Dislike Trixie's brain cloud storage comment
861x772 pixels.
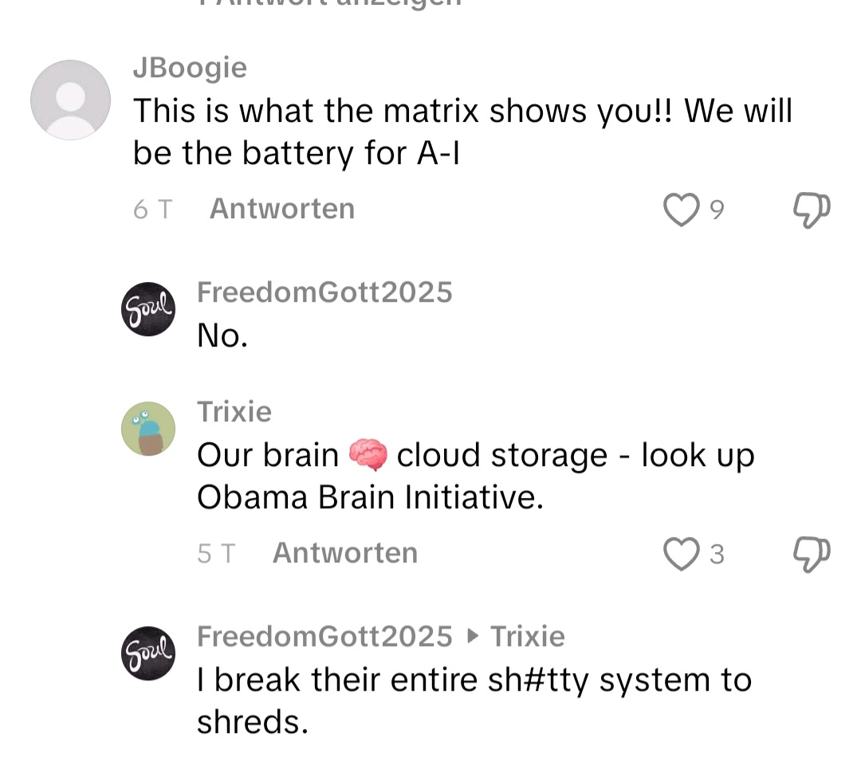point(812,554)
